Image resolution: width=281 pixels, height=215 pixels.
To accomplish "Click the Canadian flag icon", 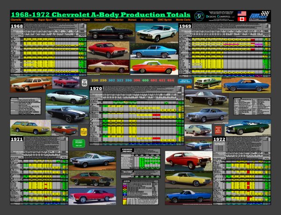I will [x=242, y=20].
